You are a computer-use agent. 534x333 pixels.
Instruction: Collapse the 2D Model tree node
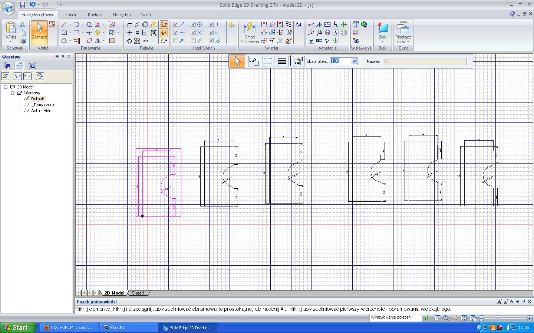pos(6,87)
